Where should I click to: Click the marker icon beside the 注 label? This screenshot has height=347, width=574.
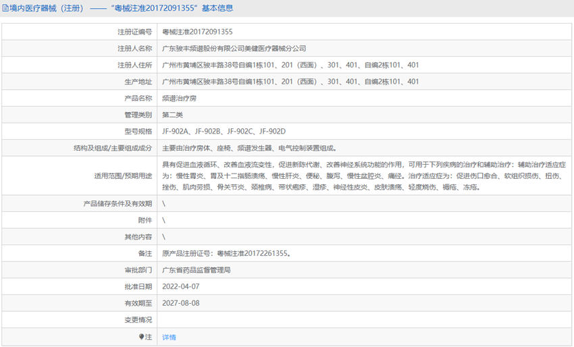coord(141,336)
